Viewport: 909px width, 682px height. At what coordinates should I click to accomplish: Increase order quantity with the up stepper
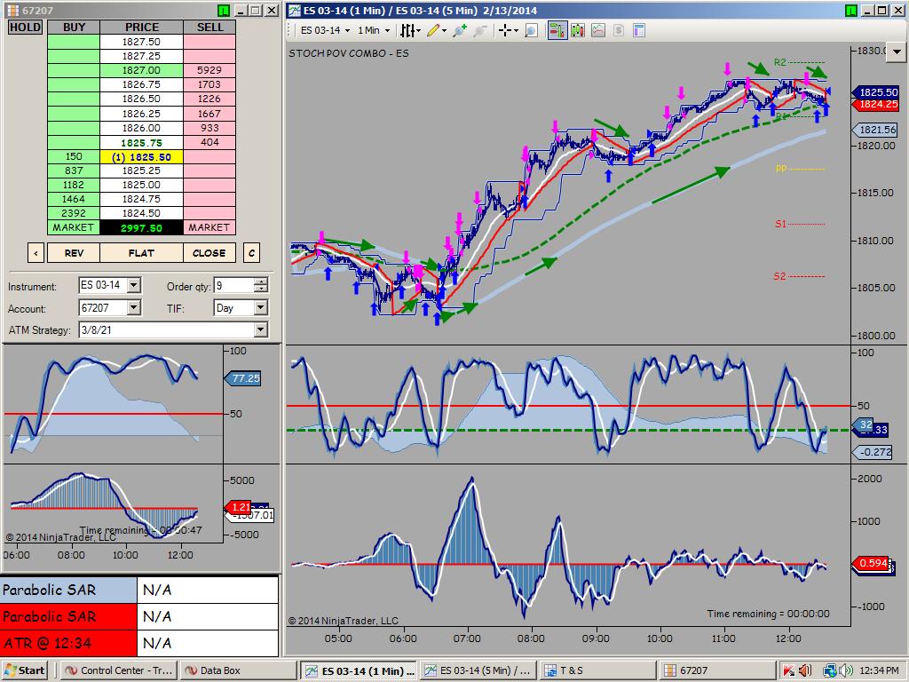pyautogui.click(x=262, y=282)
